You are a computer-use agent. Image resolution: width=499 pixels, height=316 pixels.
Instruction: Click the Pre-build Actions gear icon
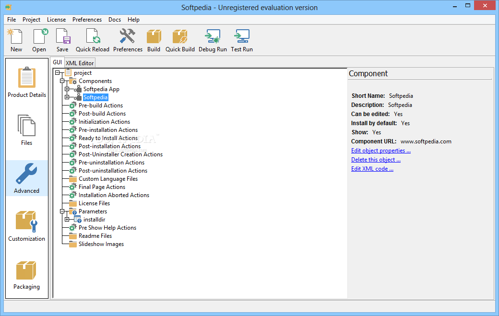pyautogui.click(x=73, y=105)
